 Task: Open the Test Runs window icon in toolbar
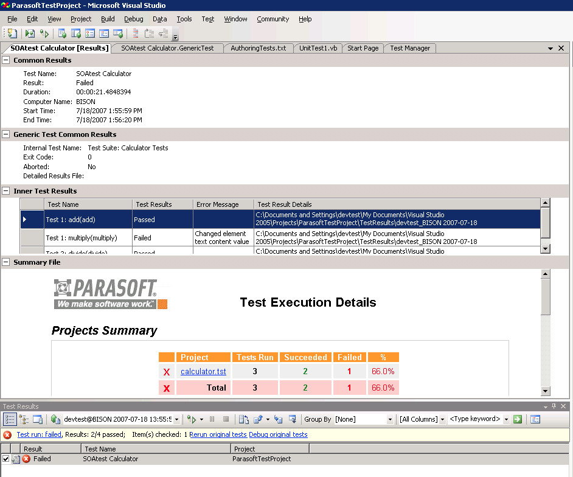tap(117, 33)
